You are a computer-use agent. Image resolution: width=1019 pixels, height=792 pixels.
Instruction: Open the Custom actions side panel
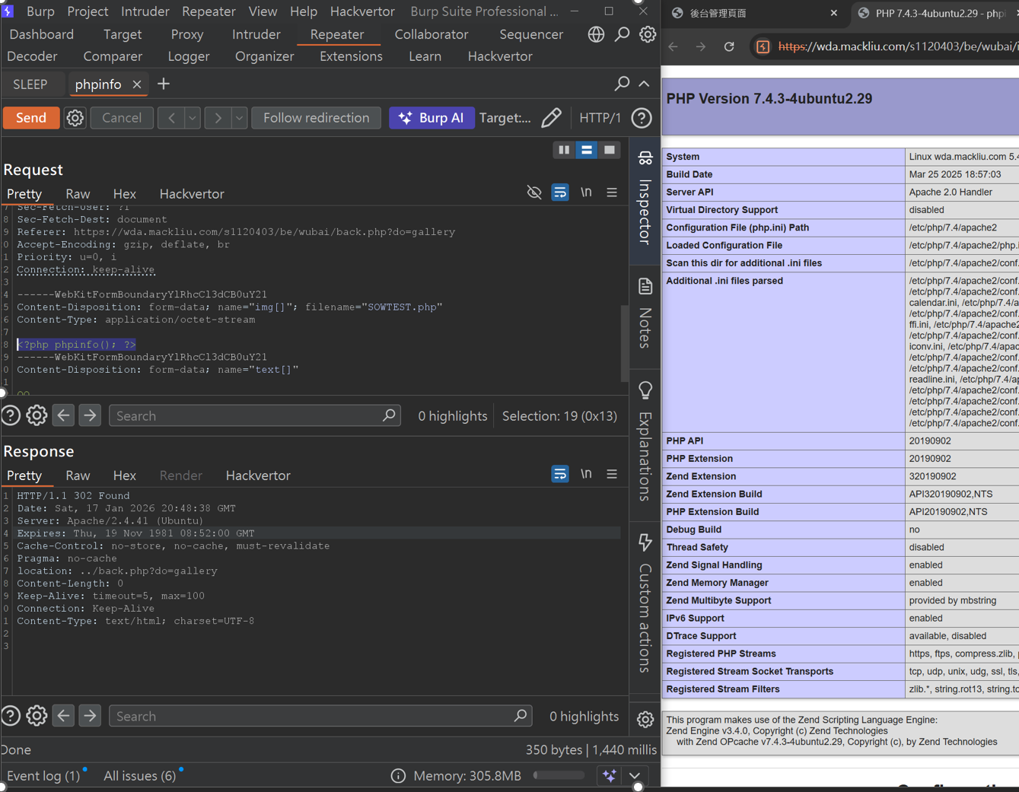click(x=645, y=603)
